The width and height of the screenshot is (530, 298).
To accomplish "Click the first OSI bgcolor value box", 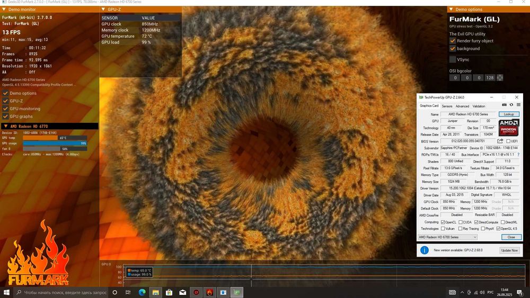I will click(455, 78).
